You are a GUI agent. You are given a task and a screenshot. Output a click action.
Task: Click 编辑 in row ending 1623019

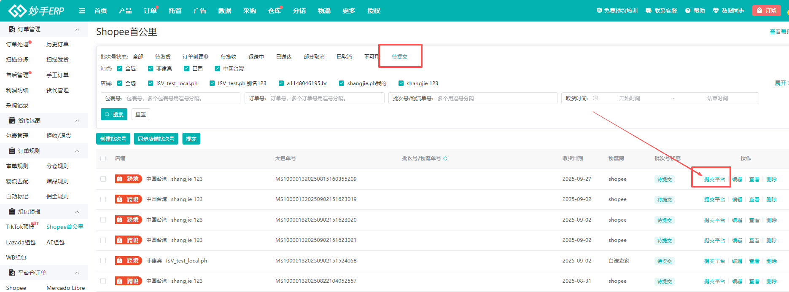coord(737,199)
